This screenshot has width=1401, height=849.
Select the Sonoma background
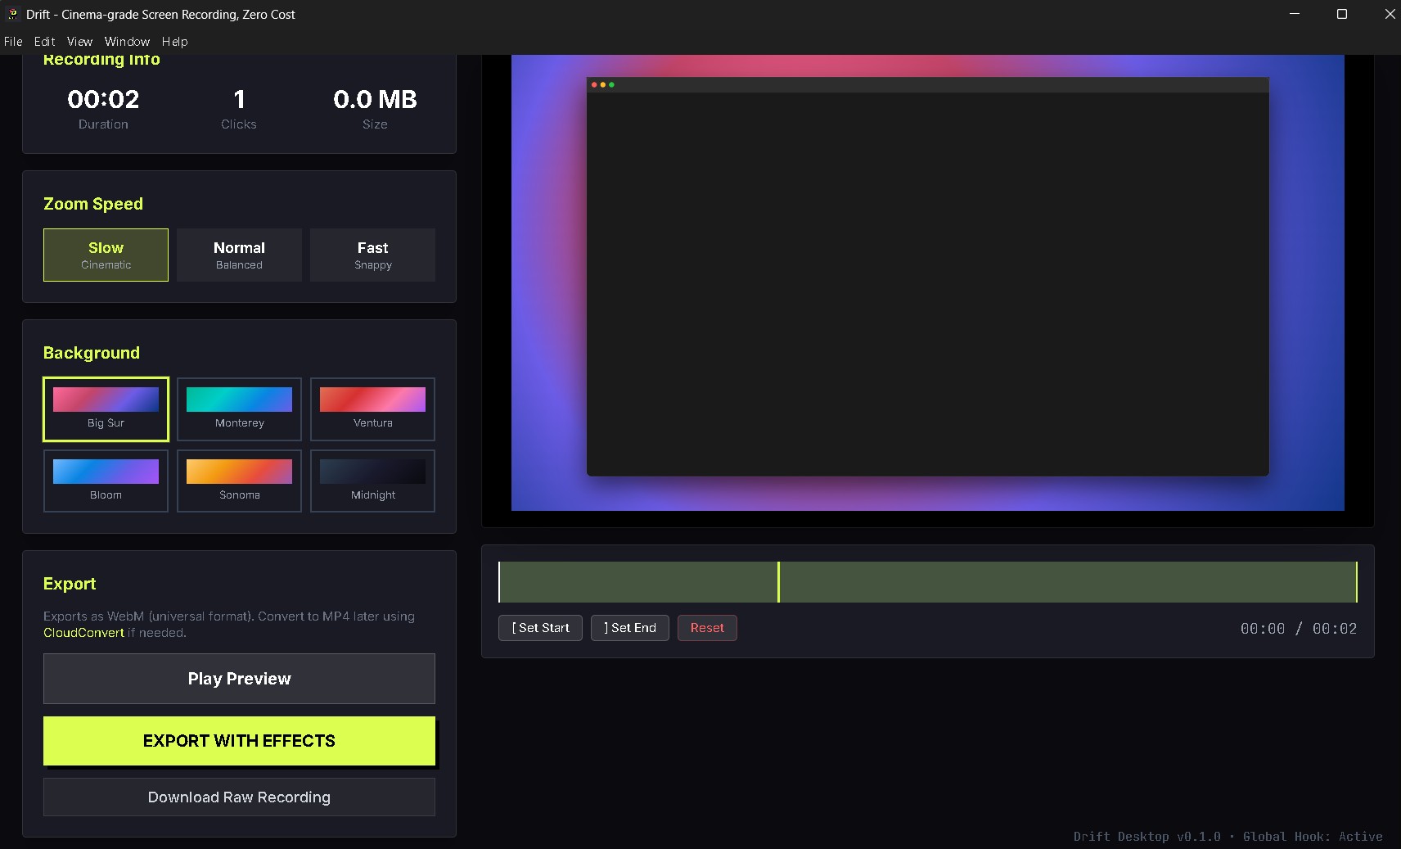239,481
